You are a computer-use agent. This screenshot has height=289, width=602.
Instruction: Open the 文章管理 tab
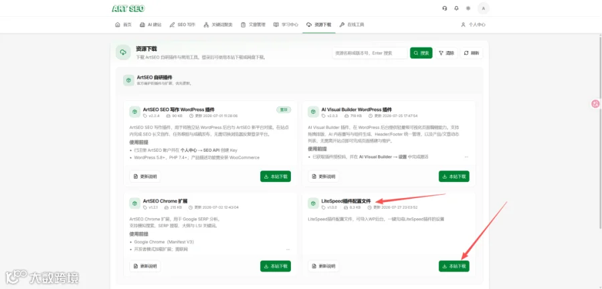(x=253, y=25)
